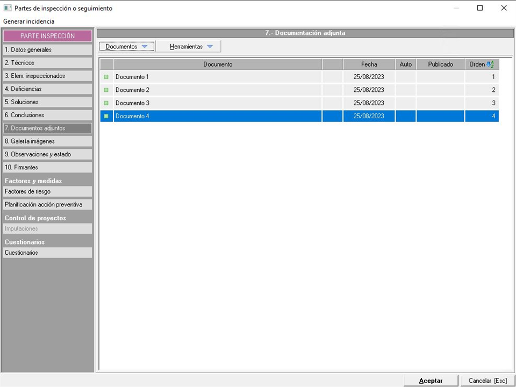
Task: Click the Publicado column header
Action: (440, 64)
